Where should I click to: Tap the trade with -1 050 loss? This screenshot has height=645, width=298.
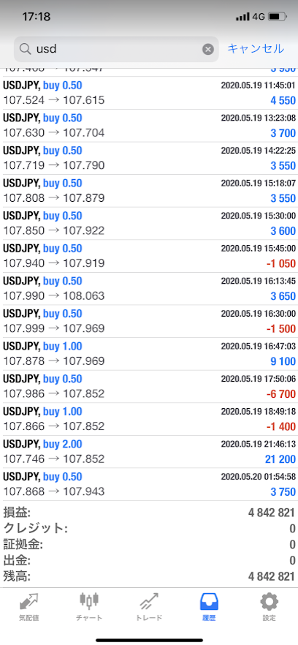[149, 256]
